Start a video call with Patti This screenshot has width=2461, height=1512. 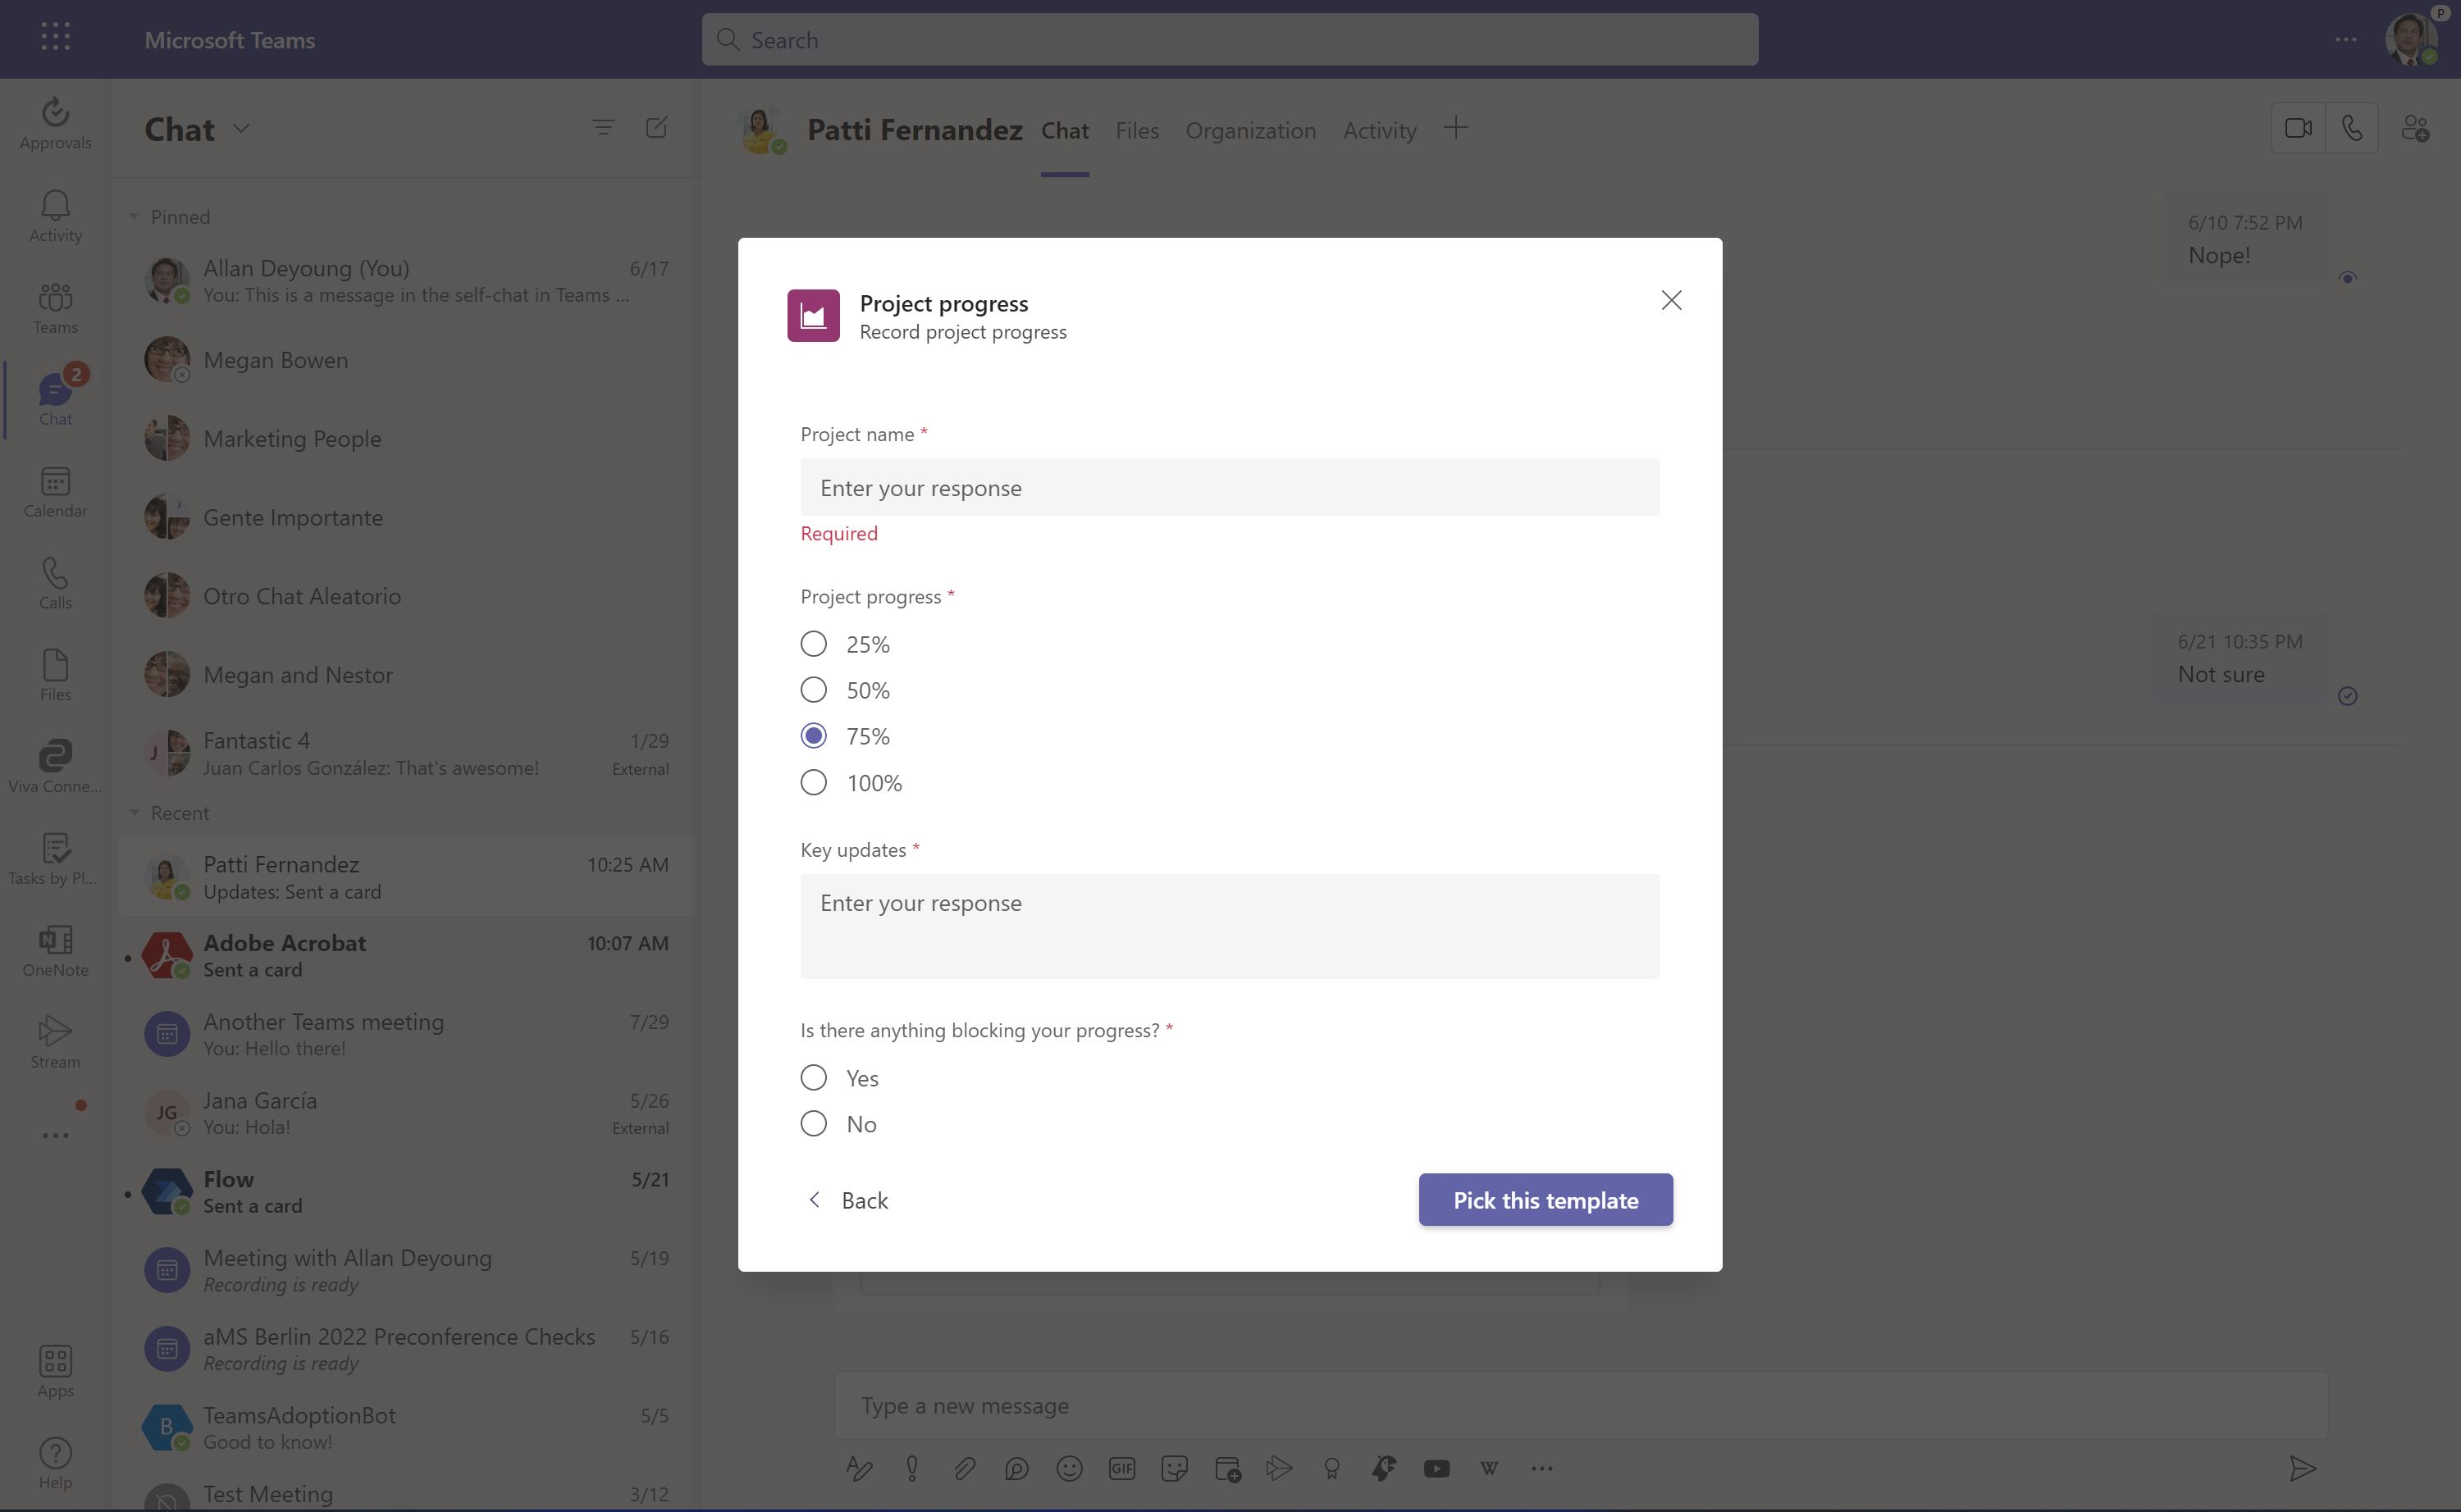pyautogui.click(x=2298, y=128)
